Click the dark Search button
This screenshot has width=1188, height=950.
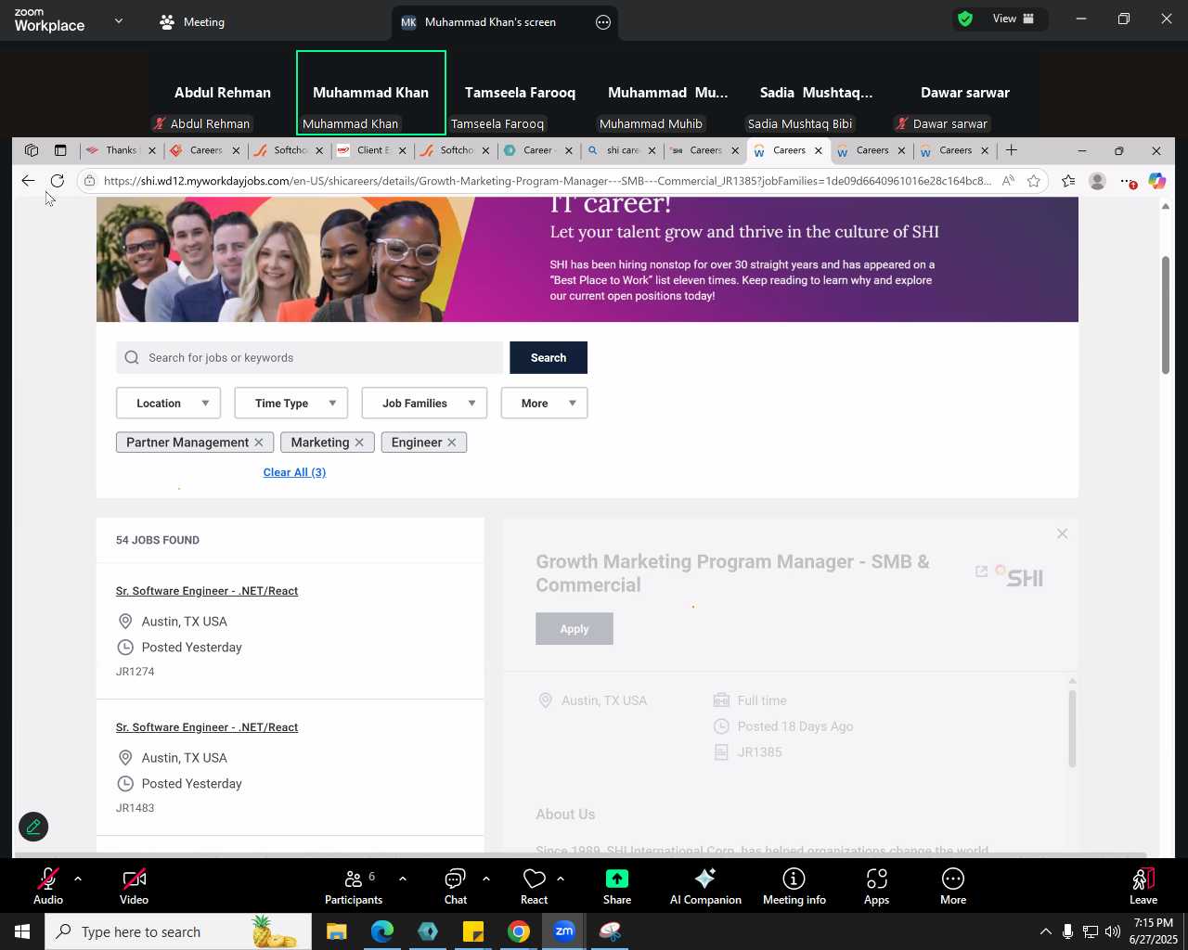(549, 357)
